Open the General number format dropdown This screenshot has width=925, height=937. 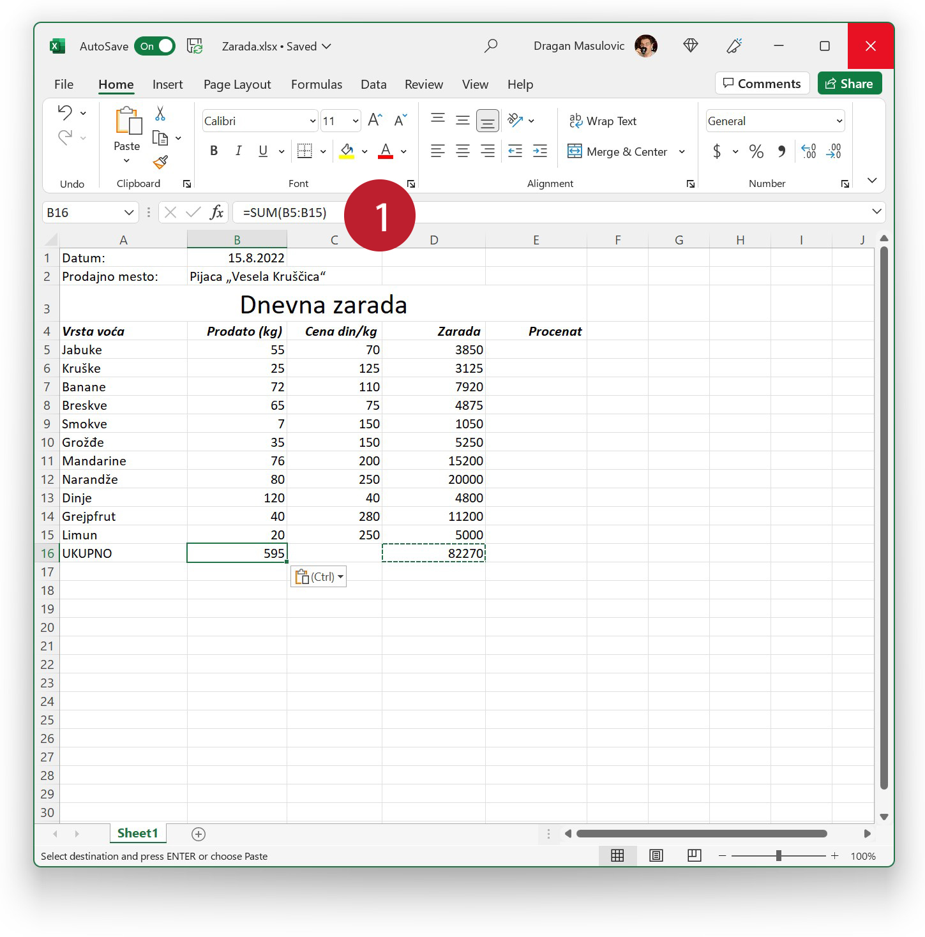coord(839,121)
